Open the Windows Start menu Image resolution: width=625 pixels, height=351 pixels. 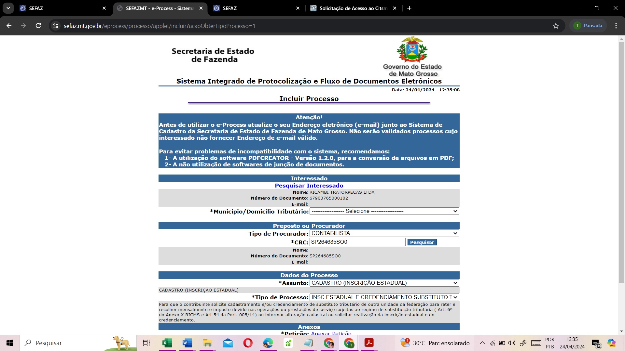pos(10,343)
